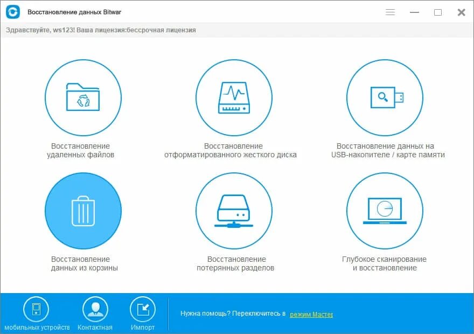
Task: Click Нужна помощь? Переключитесь в text
Action: [x=233, y=314]
